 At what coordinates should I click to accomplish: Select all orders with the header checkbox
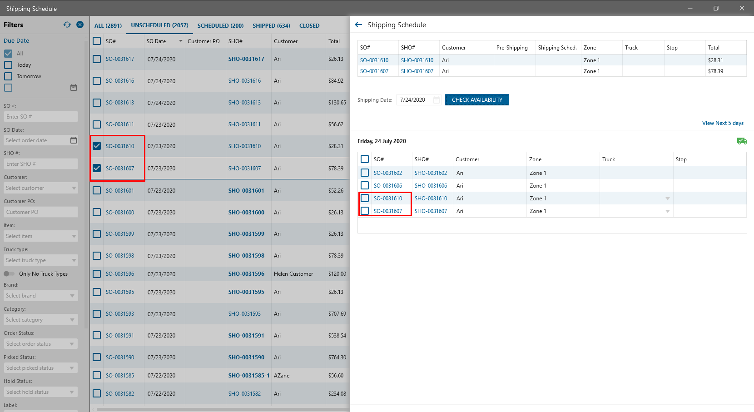click(97, 41)
